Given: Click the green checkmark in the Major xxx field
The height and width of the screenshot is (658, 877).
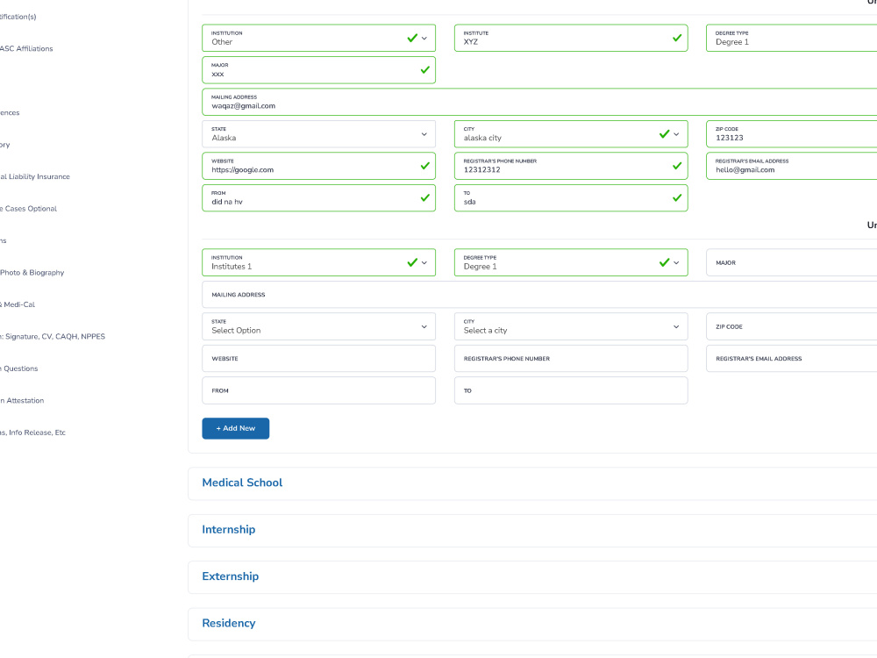Looking at the screenshot, I should pyautogui.click(x=425, y=70).
